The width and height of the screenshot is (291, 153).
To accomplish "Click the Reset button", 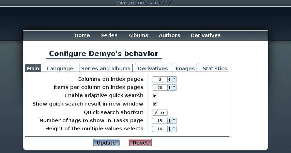I will (x=140, y=142).
